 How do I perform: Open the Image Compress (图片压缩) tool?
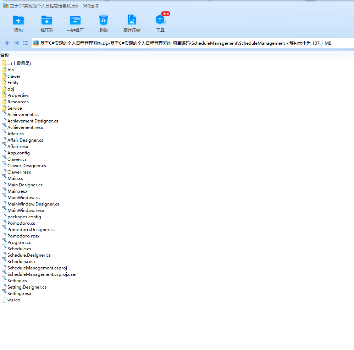132,20
